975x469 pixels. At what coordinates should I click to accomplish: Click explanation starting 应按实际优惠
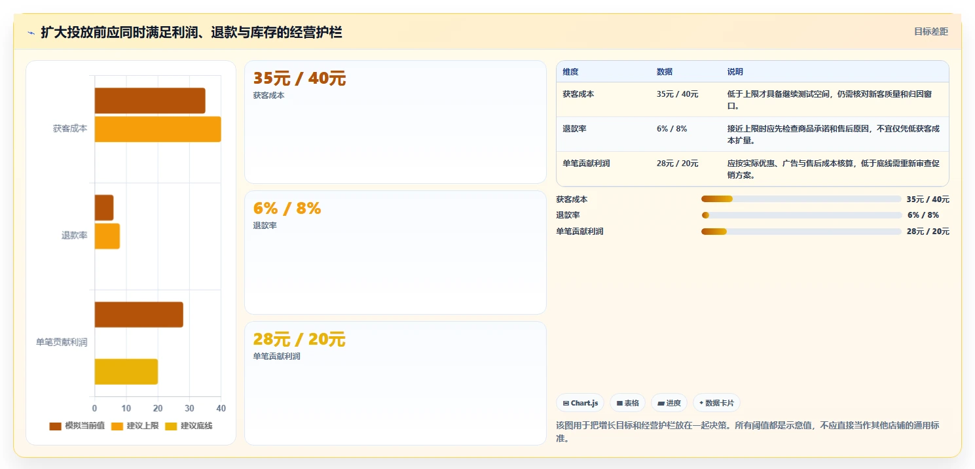click(x=834, y=169)
